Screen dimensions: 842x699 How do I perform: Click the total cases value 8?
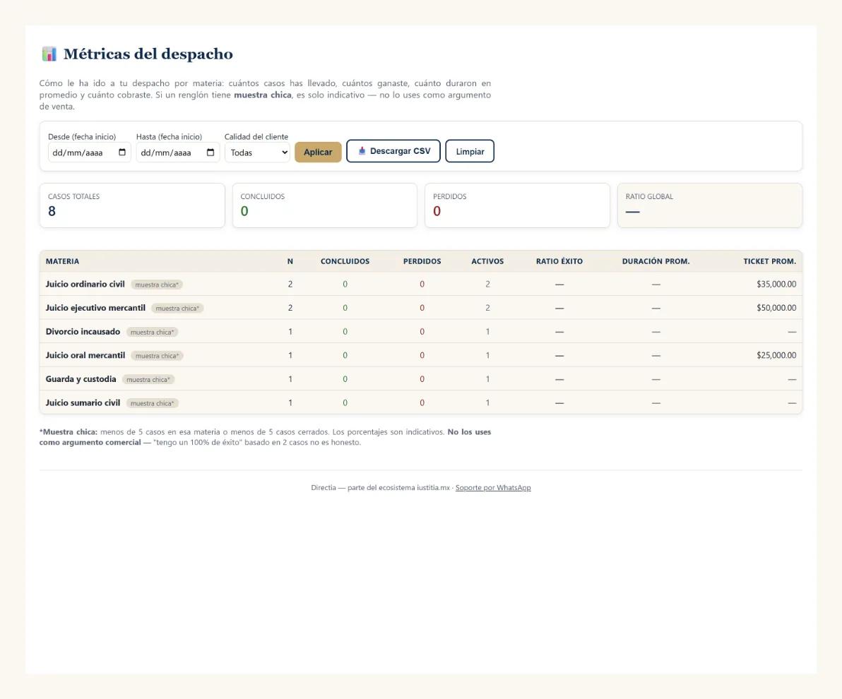point(52,212)
